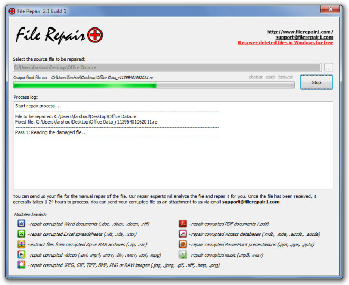Screen dimensions: 349x285
Task: Click the PDF documents module icon
Action: click(183, 223)
